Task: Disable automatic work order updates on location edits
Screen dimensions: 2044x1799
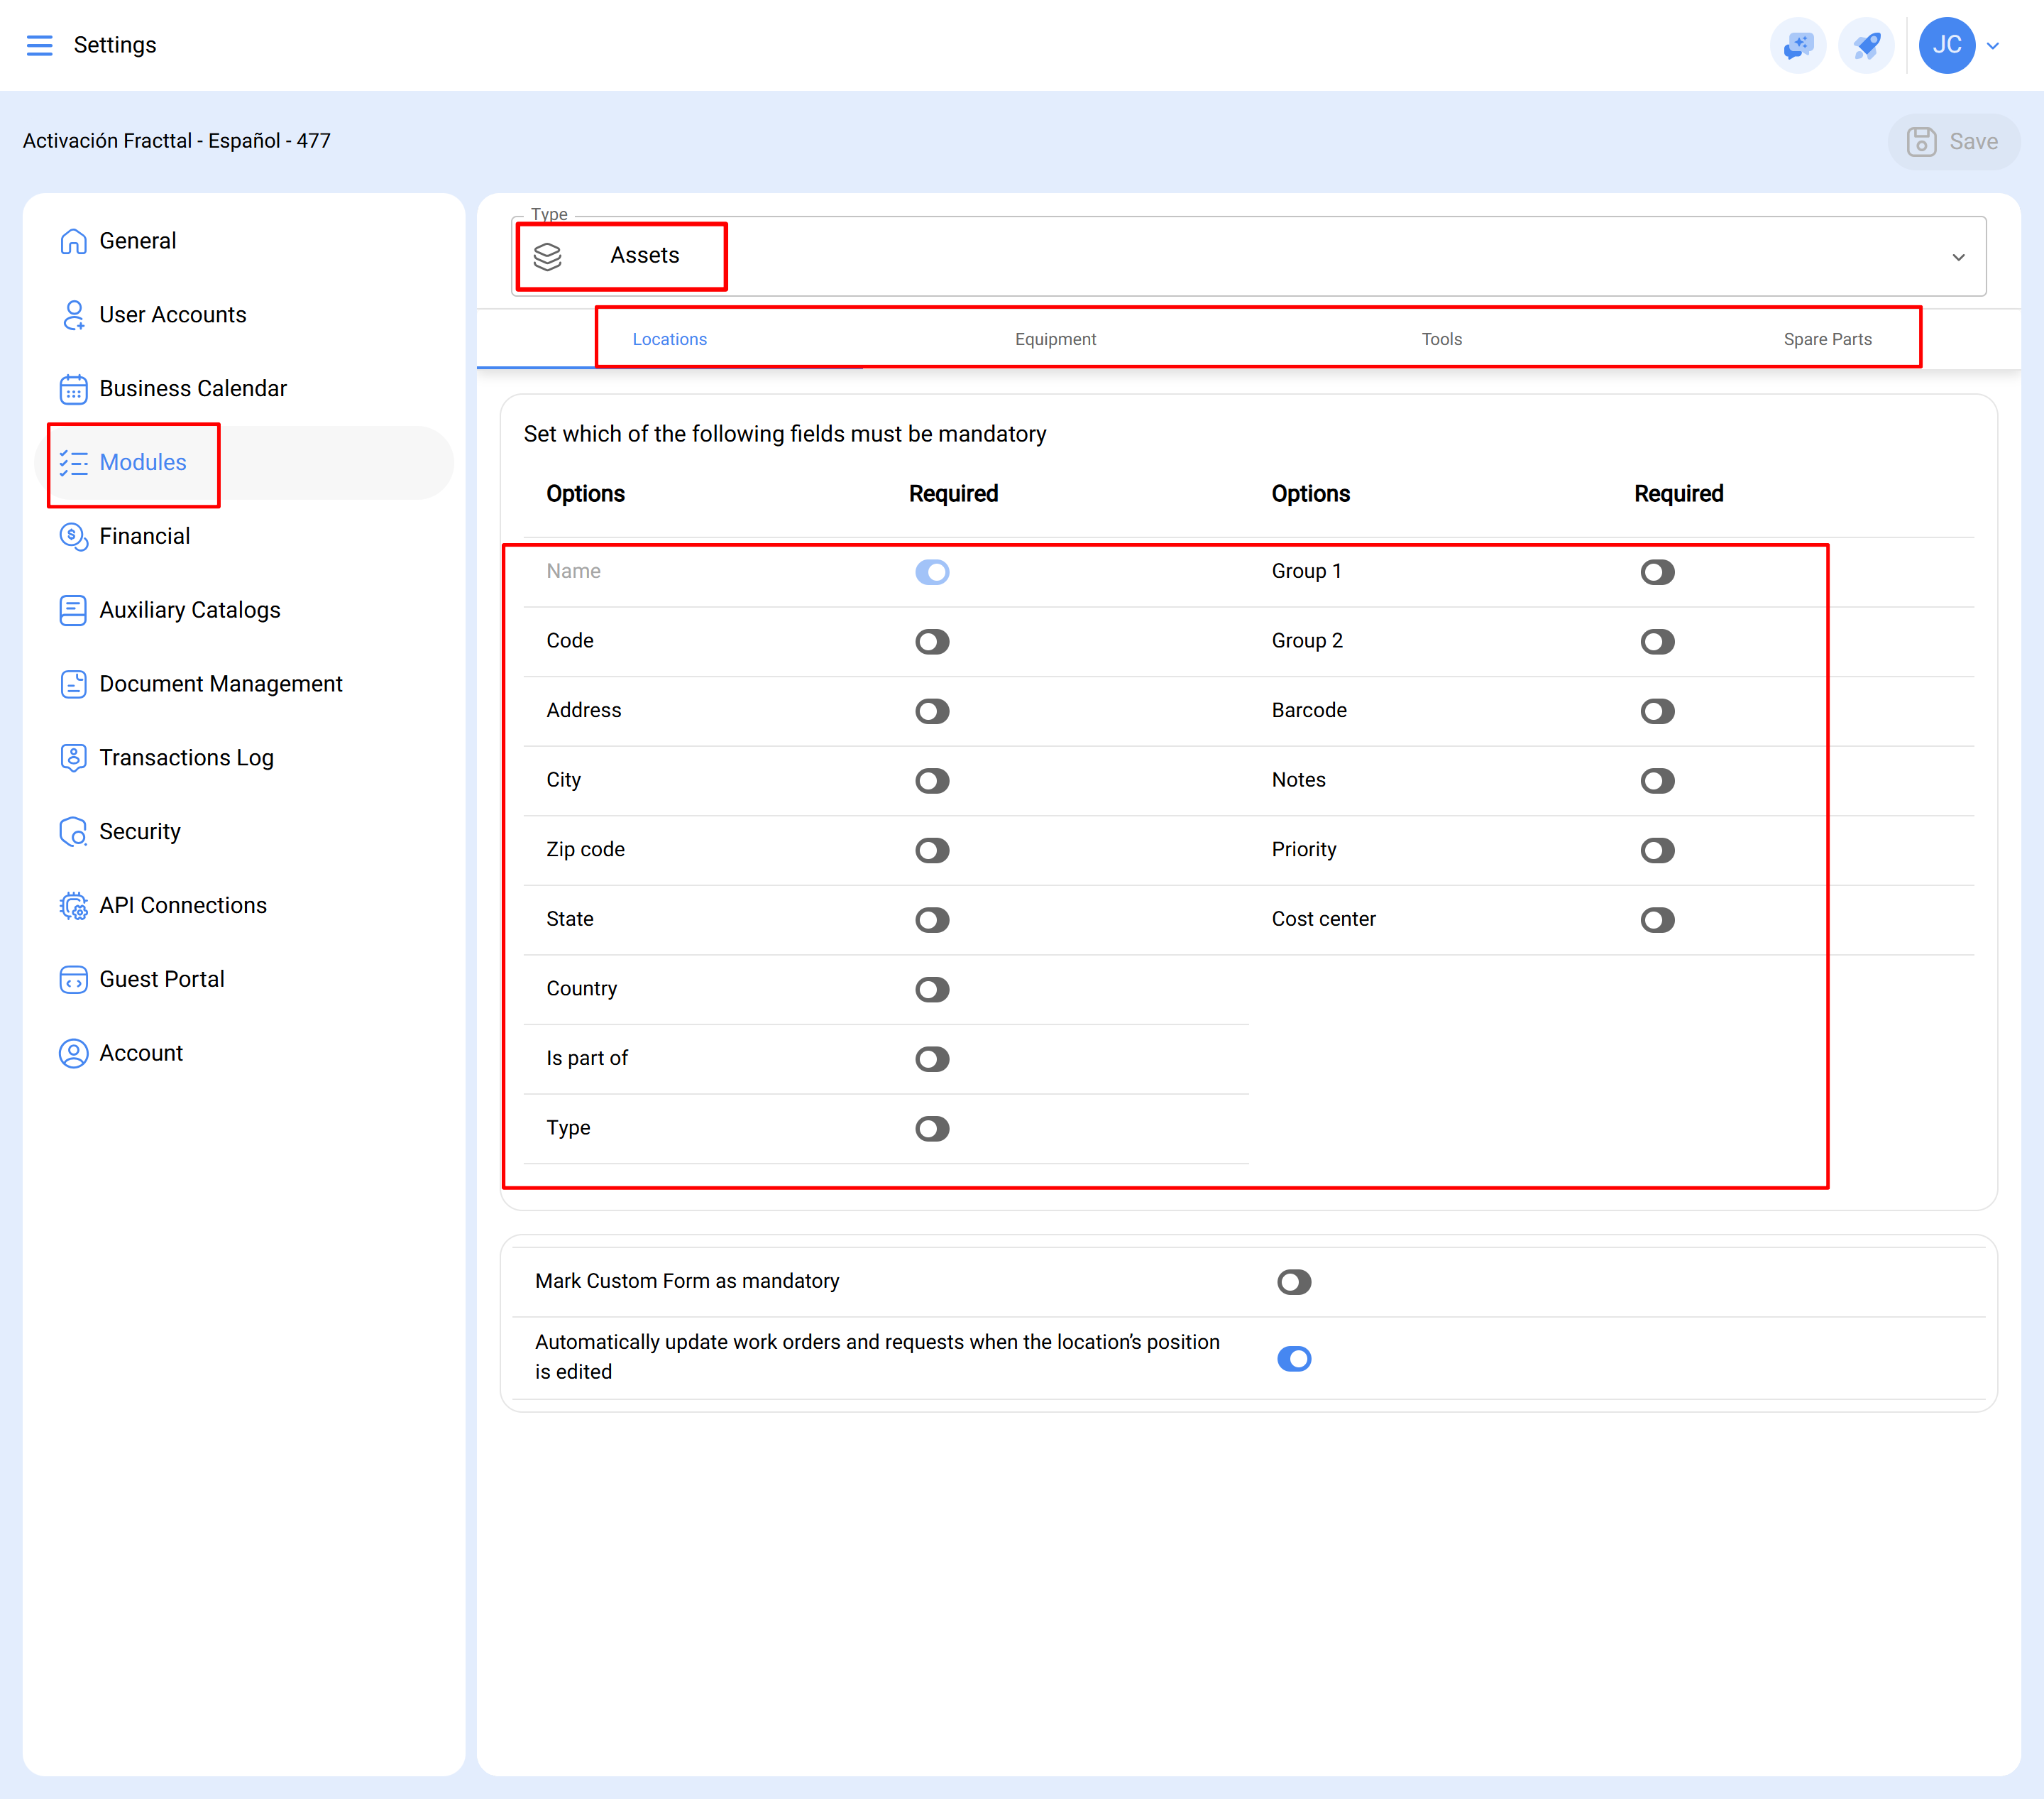Action: point(1294,1357)
